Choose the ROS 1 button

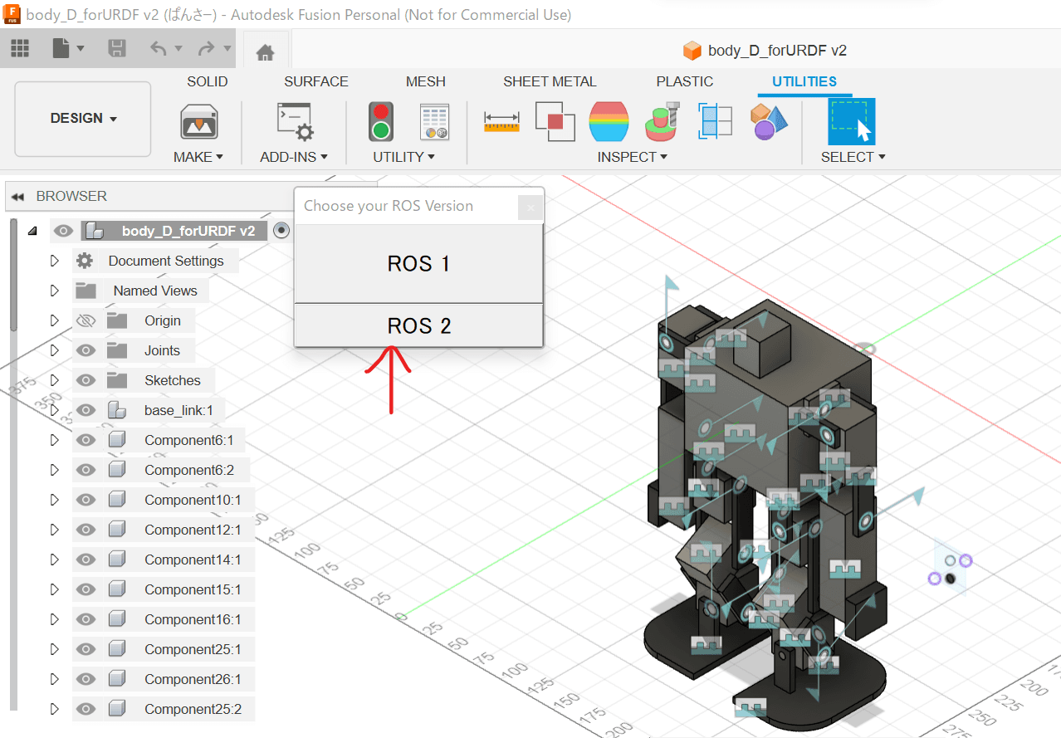click(x=418, y=264)
